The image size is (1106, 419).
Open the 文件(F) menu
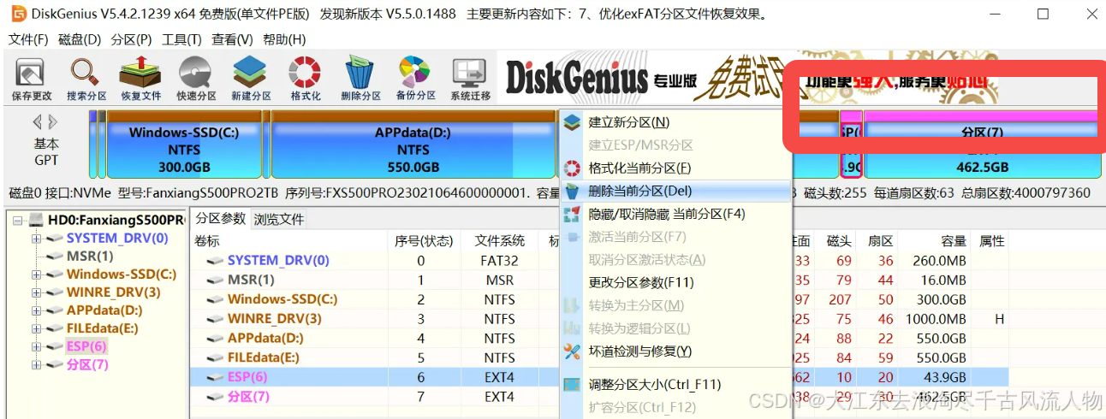[28, 39]
